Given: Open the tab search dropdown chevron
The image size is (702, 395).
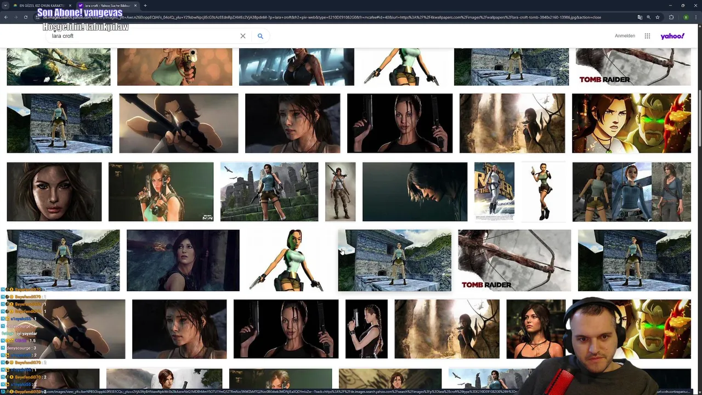Looking at the screenshot, I should (5, 5).
